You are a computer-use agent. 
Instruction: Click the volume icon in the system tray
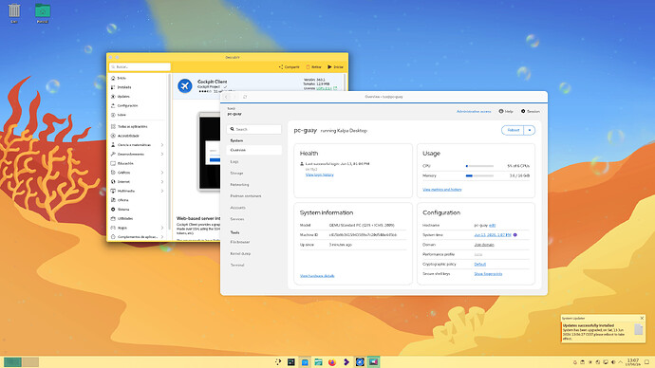click(613, 361)
